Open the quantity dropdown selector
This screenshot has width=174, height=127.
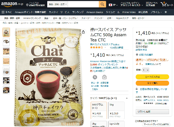tap(146, 70)
